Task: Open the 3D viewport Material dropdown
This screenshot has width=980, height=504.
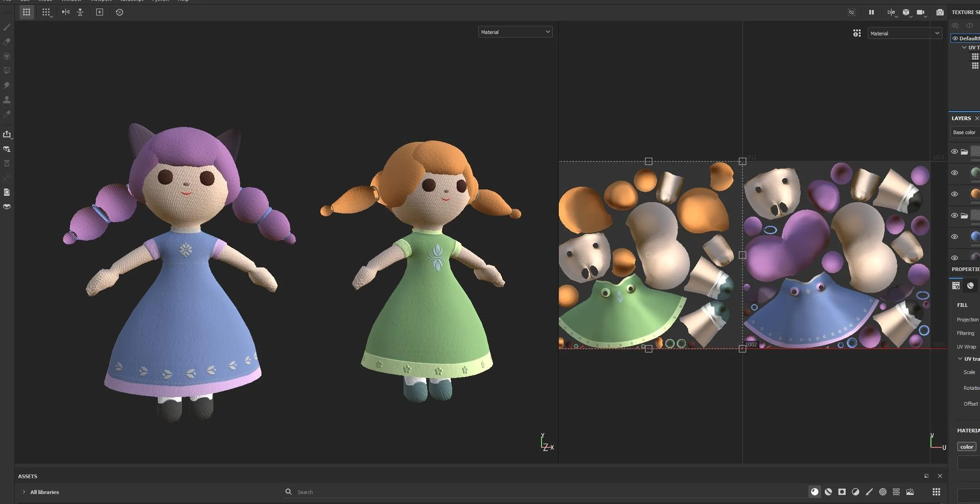Action: [515, 32]
